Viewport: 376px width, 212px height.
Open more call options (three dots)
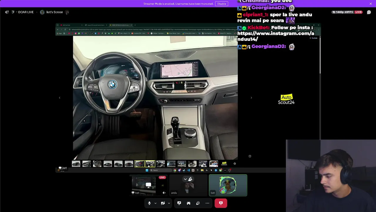click(207, 203)
